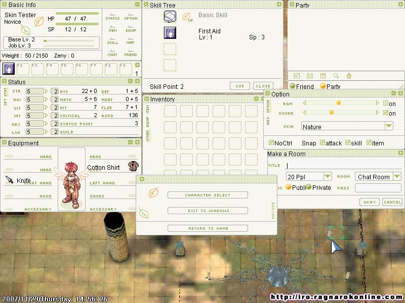Click the First Aid icon in hotkey bar
405x303 pixels.
(x=9, y=69)
